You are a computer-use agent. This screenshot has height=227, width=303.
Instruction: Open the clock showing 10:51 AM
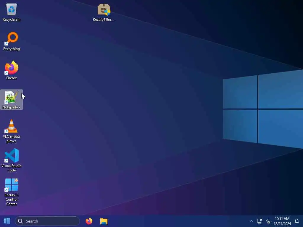click(x=282, y=221)
